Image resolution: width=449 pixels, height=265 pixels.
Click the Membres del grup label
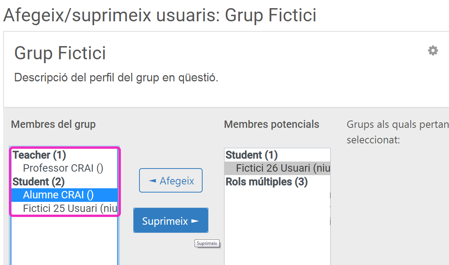(x=53, y=124)
